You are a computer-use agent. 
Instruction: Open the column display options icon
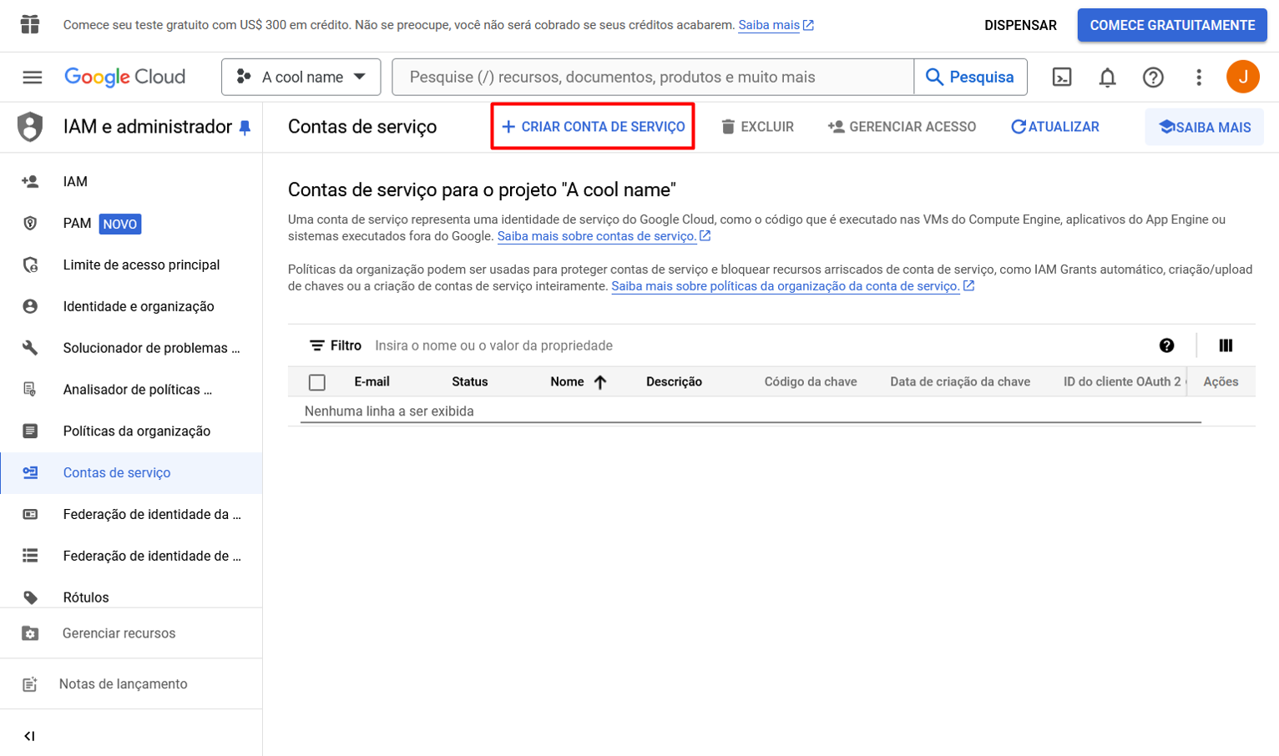pyautogui.click(x=1226, y=345)
